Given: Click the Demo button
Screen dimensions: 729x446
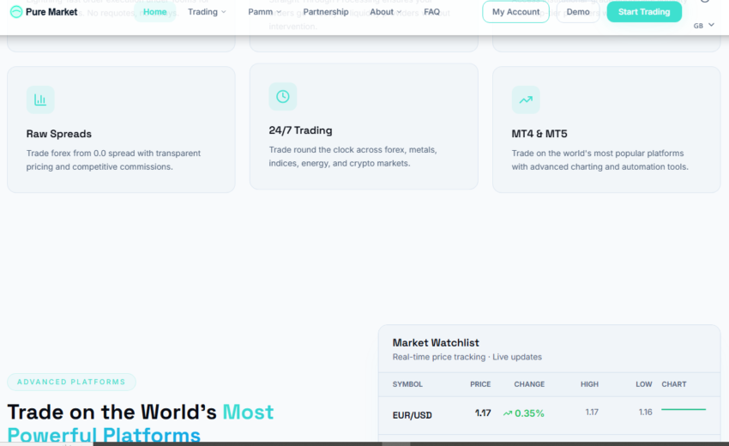Looking at the screenshot, I should coord(578,12).
